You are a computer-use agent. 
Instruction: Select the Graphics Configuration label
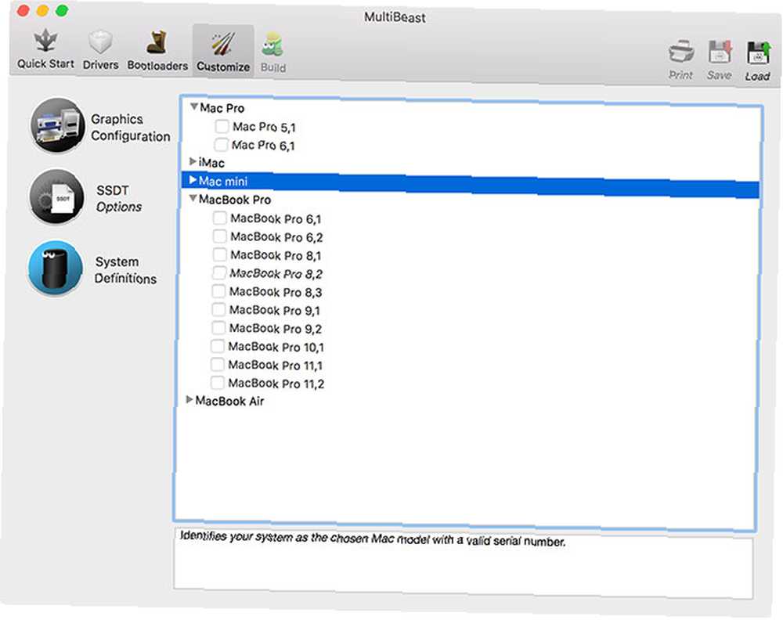pos(130,128)
